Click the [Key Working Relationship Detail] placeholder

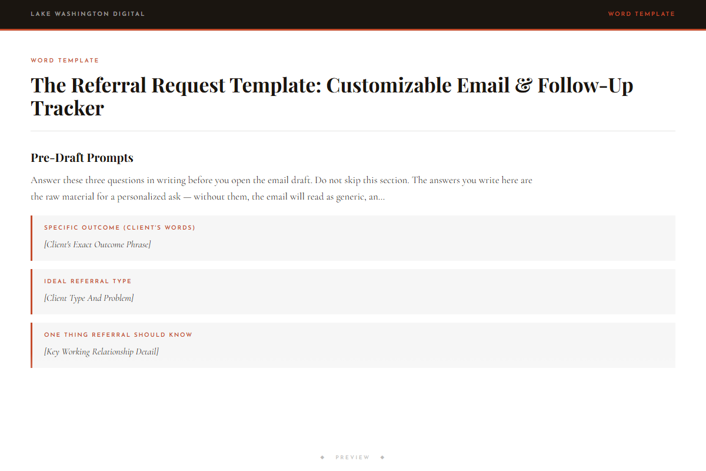(x=101, y=351)
